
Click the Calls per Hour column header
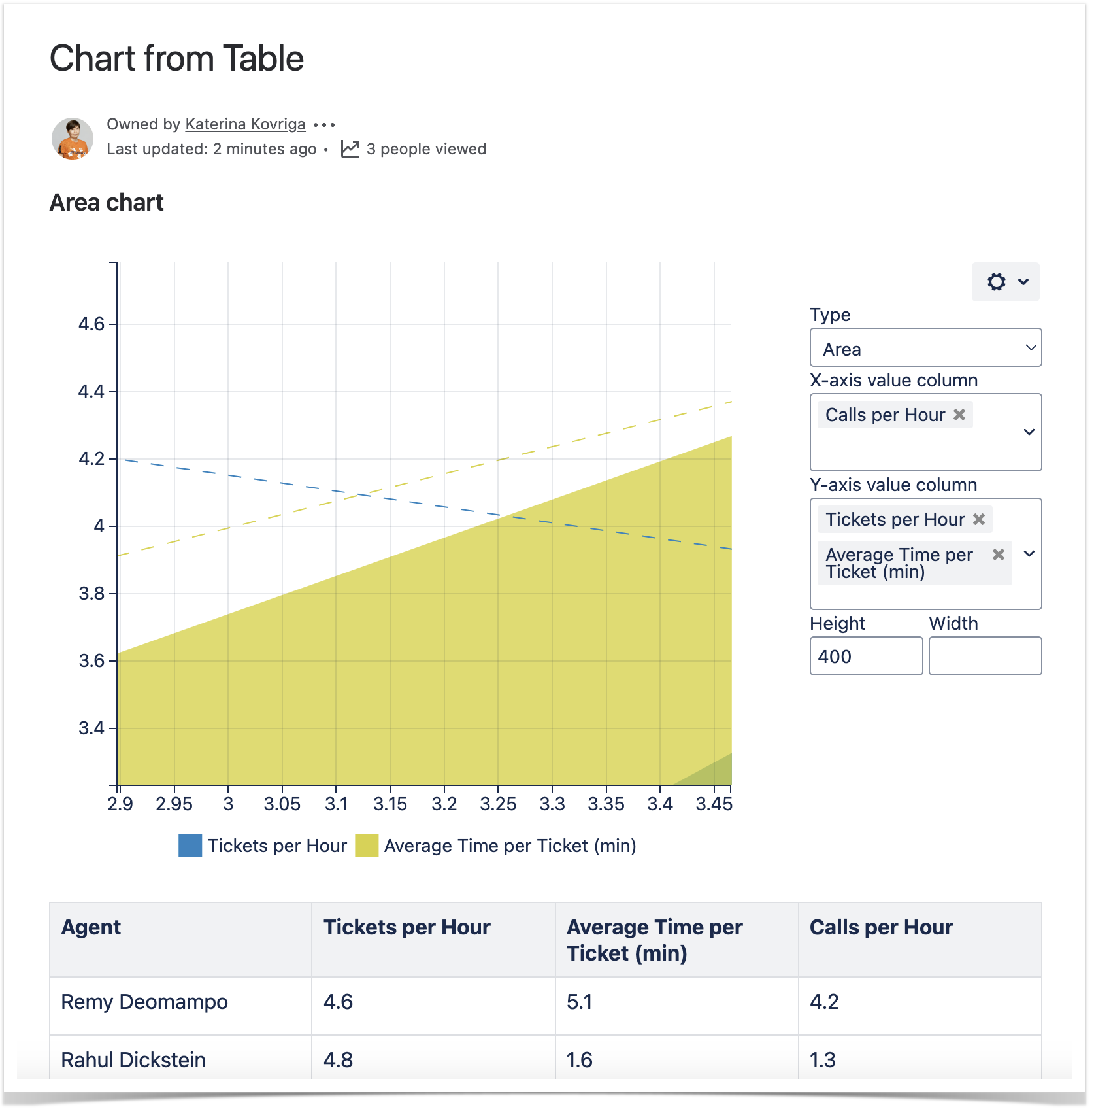point(881,927)
